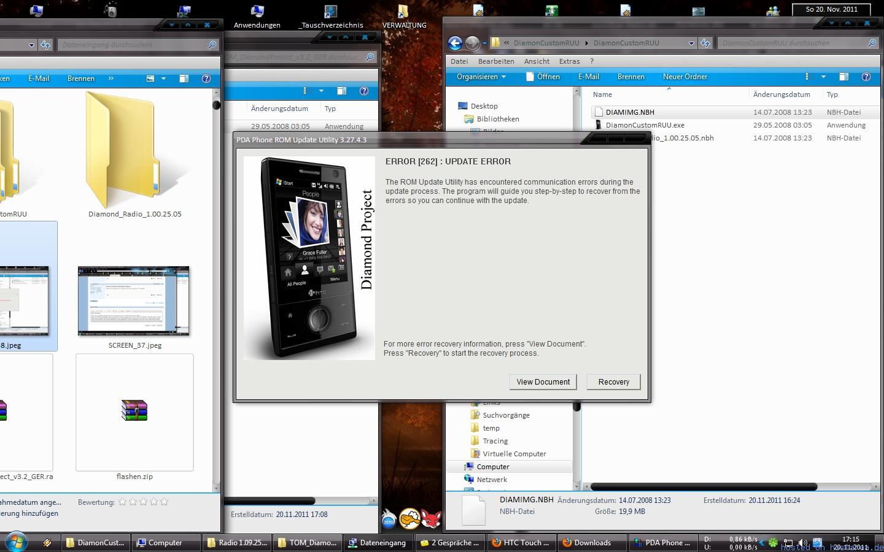Open the Anwendungen desktop shortcut
This screenshot has height=552, width=884.
coord(257,17)
